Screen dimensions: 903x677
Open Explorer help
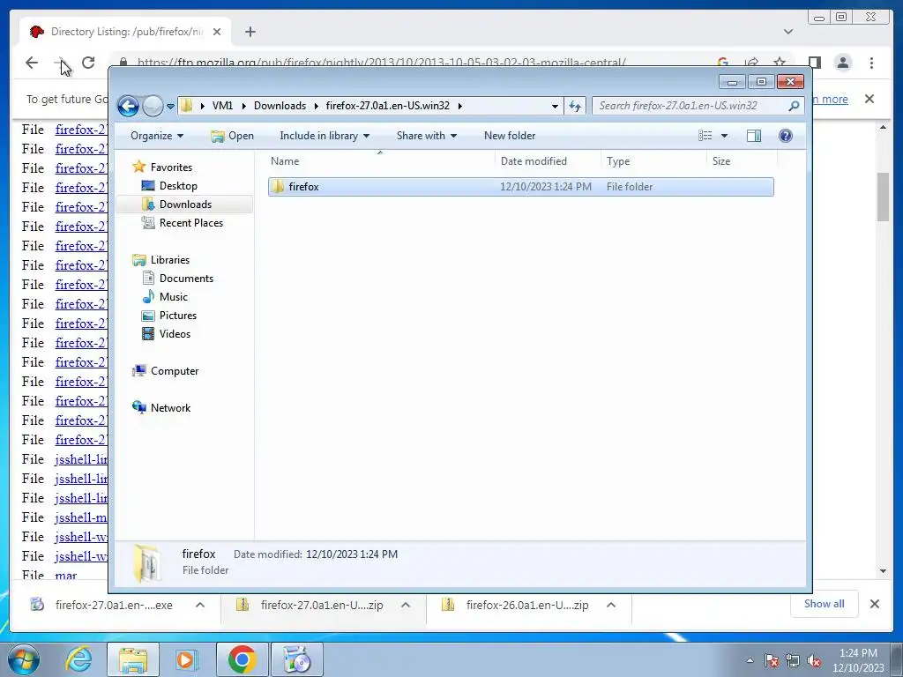(786, 136)
